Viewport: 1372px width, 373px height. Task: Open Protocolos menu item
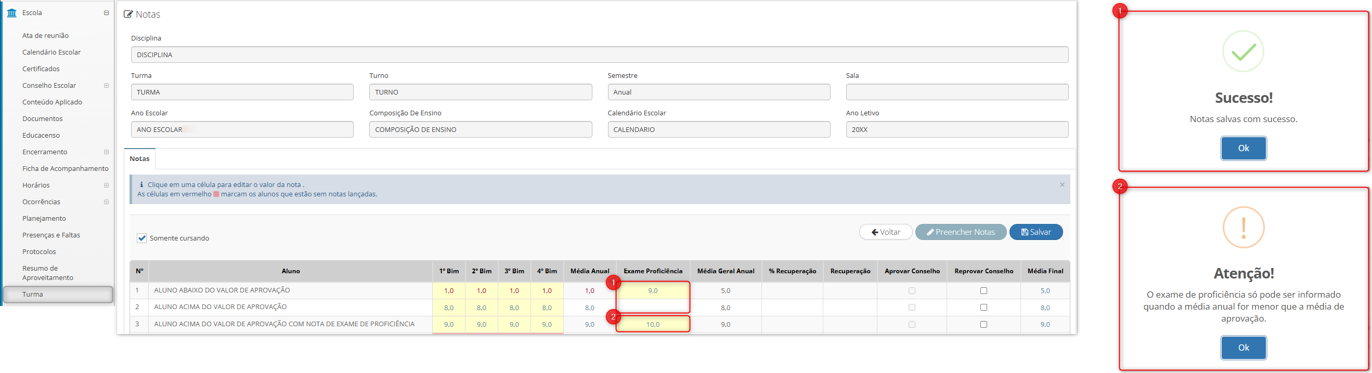tap(39, 251)
